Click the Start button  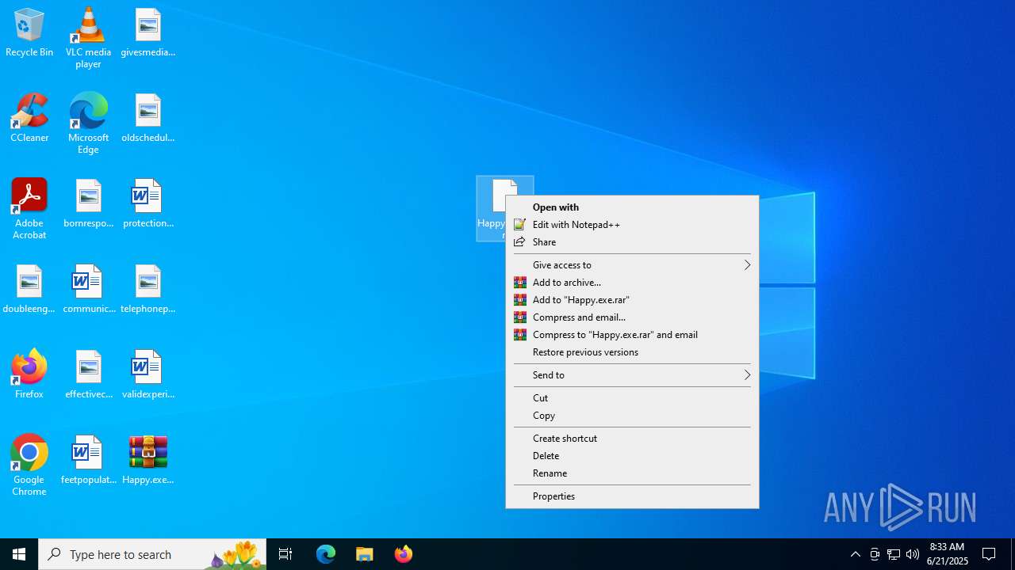[x=19, y=554]
